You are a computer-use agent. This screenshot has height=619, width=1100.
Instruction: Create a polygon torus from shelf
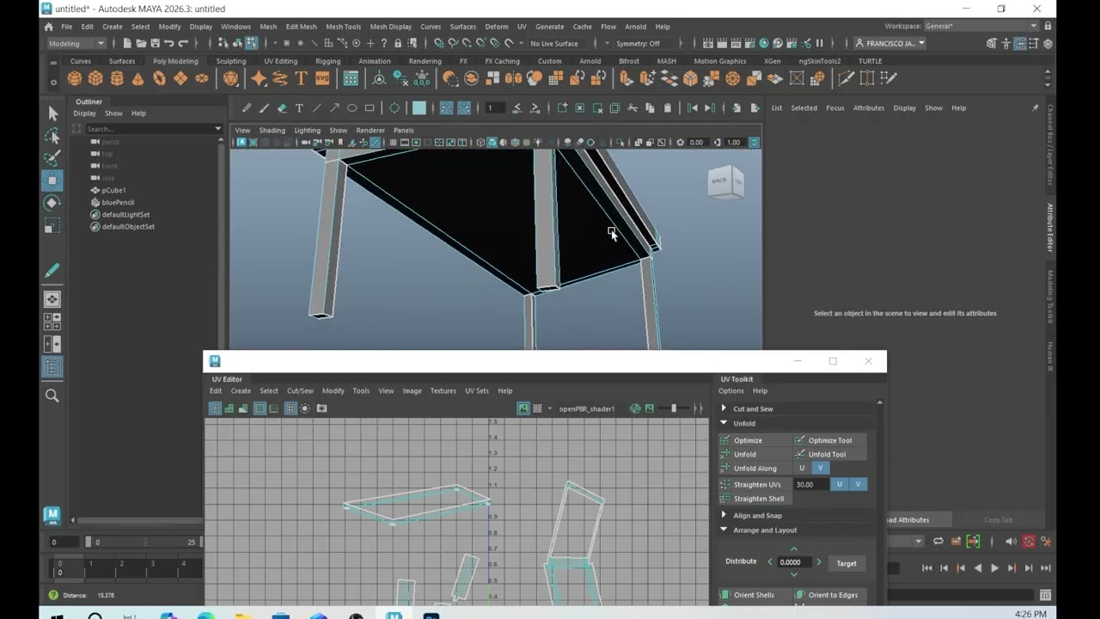coord(159,78)
